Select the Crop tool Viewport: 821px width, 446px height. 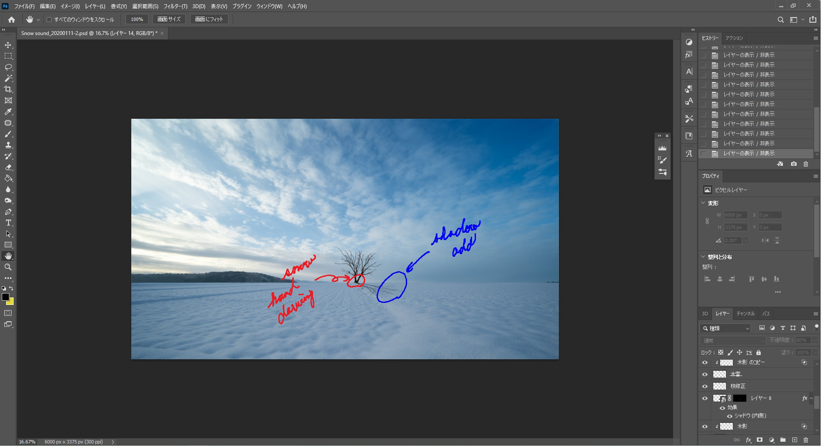pyautogui.click(x=8, y=90)
